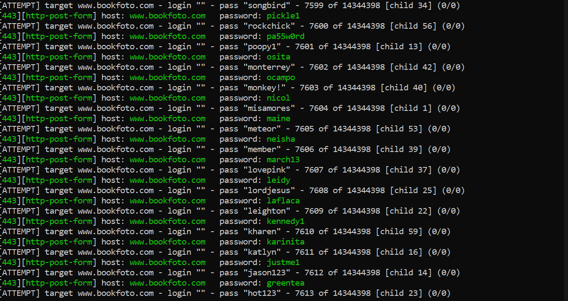
Task: Click the text "[child 22]"
Action: pos(408,211)
